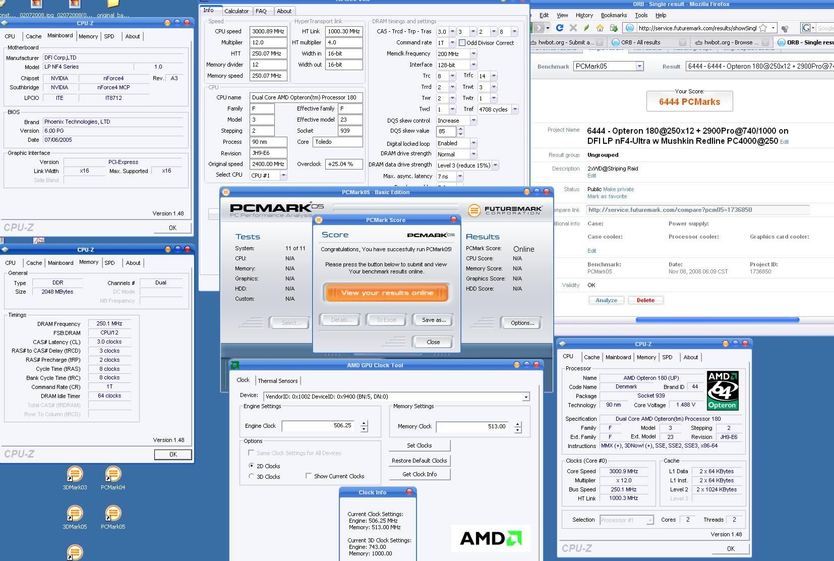
Task: Open the FAQ tab in A64 Info
Action: pos(261,11)
